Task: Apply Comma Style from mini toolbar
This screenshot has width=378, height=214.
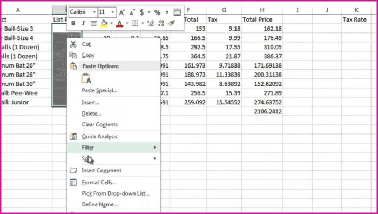Action: pos(167,12)
